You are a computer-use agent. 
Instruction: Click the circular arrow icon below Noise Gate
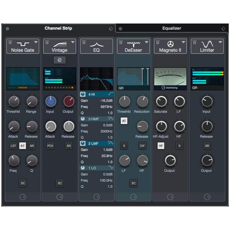point(23,197)
